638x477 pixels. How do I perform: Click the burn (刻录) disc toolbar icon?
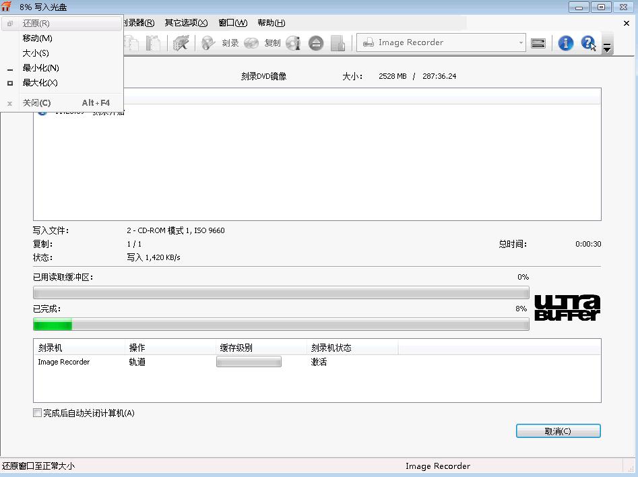click(210, 42)
